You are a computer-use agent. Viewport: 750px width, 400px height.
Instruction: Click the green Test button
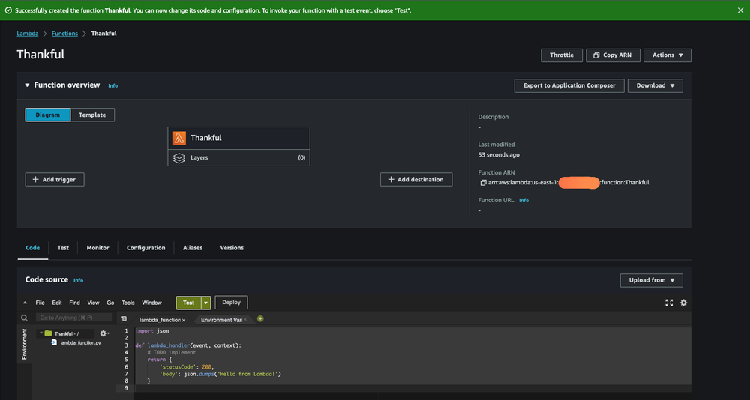click(188, 303)
